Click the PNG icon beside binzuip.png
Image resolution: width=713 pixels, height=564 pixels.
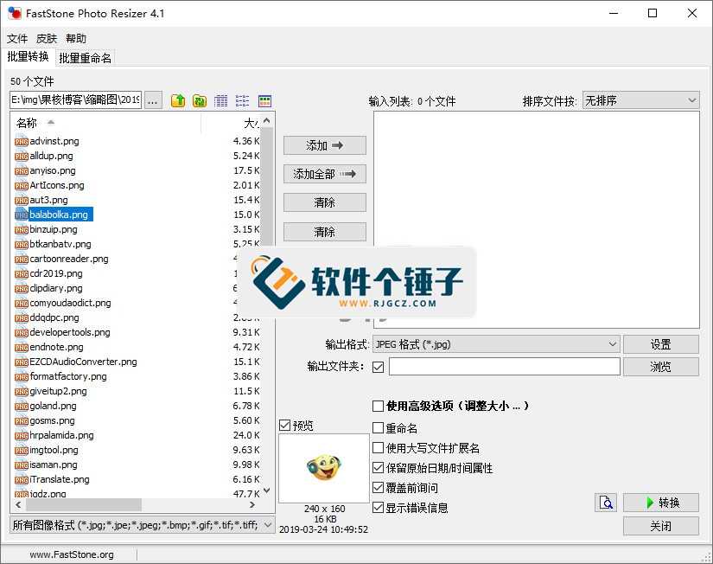pos(22,230)
